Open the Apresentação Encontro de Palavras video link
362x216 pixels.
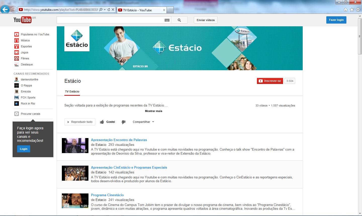coord(119,140)
